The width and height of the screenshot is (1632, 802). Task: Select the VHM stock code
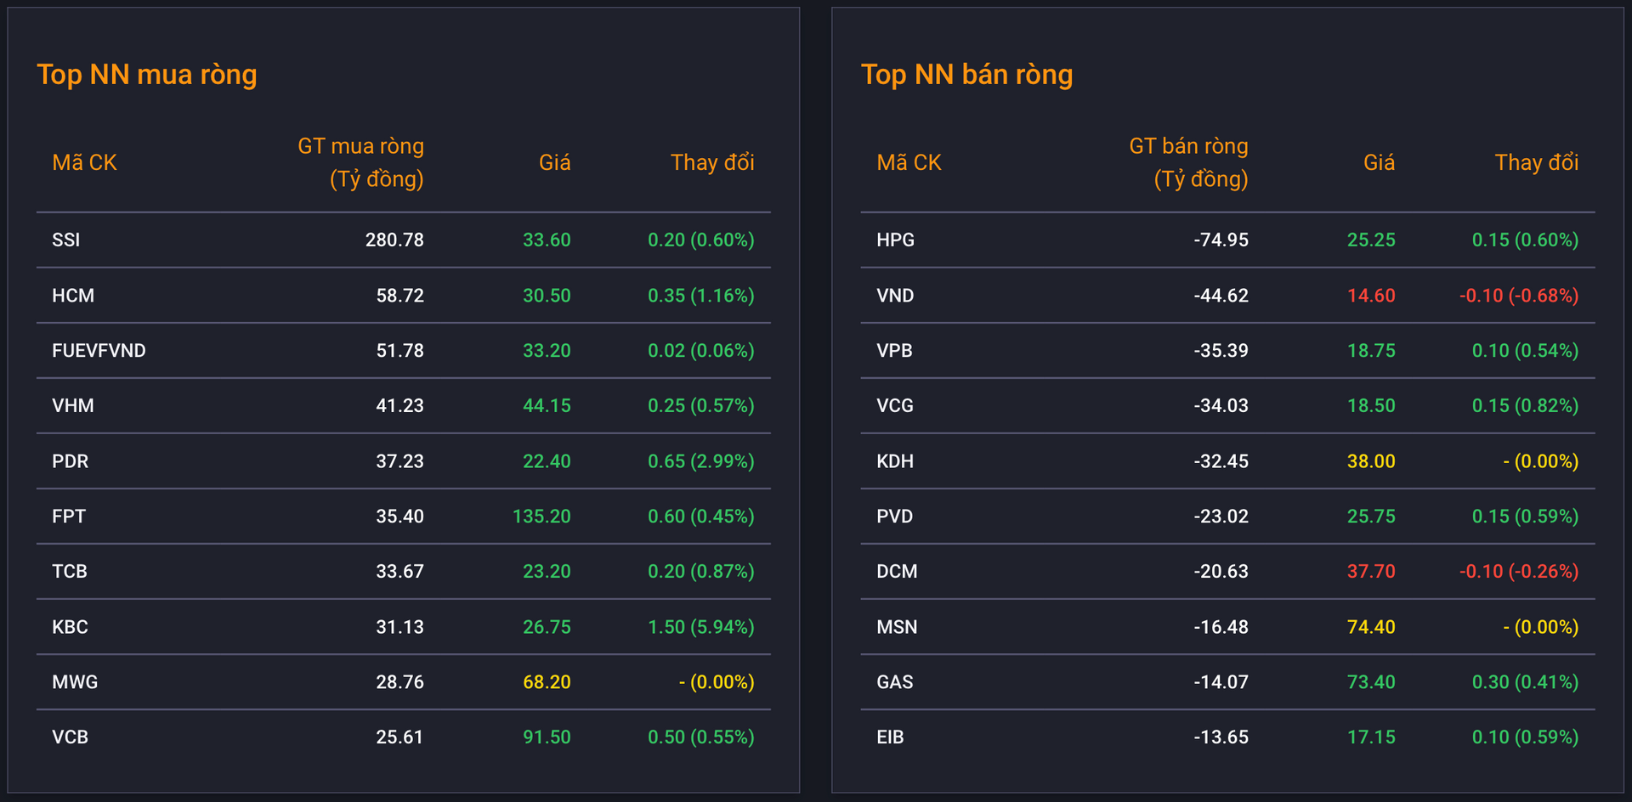(73, 406)
